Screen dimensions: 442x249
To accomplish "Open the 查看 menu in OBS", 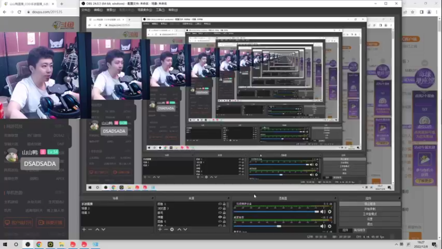I will [x=111, y=10].
